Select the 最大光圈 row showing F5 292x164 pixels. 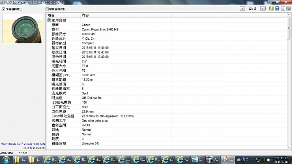167,70
